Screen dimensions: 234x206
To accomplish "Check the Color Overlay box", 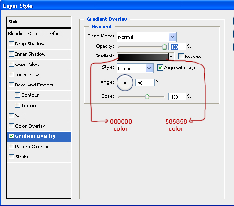I will pos(11,126).
